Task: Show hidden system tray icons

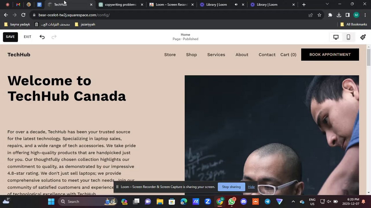Action: pyautogui.click(x=293, y=202)
